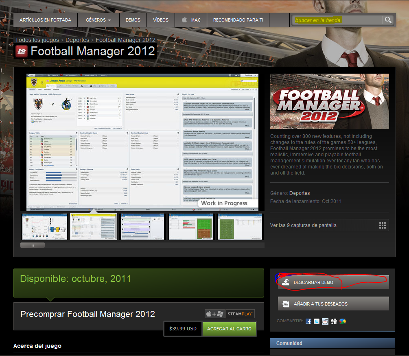This screenshot has width=409, height=356.
Task: Click the Football Manager 2012 header banner
Action: (330, 101)
